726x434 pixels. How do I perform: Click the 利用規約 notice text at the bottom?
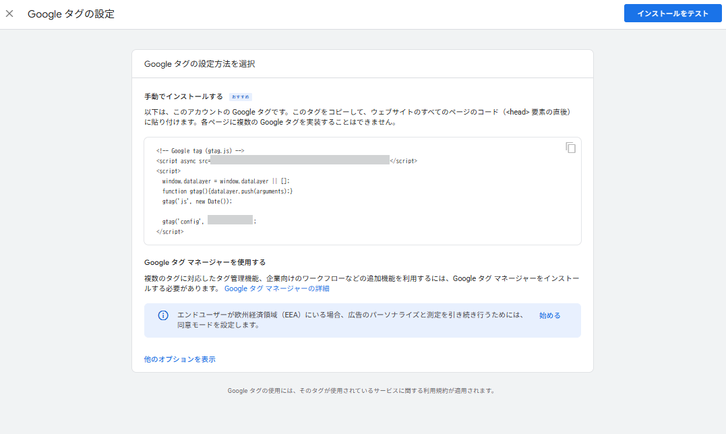[362, 390]
